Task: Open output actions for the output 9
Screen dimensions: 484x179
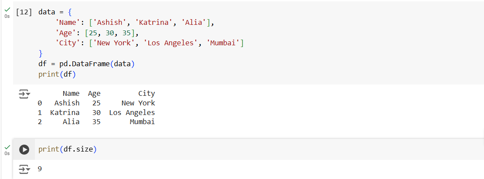Action: [24, 169]
